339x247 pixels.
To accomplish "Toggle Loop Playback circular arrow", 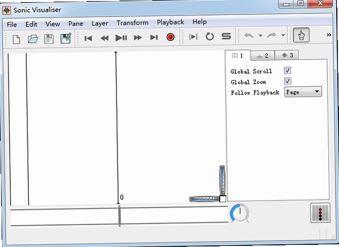I will click(209, 36).
